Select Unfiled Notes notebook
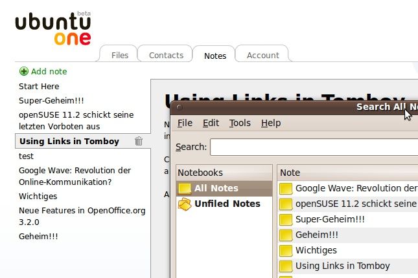Screen dimensions: 418x278 click(224, 204)
